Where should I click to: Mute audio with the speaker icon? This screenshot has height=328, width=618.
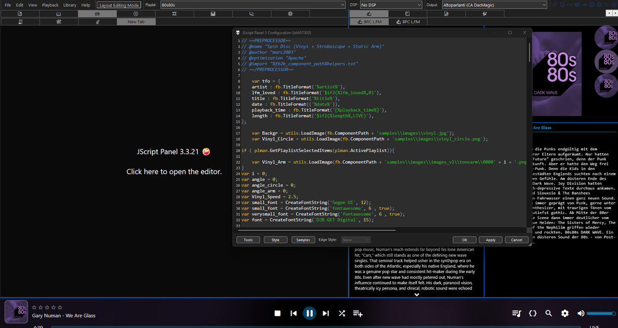pos(581,314)
